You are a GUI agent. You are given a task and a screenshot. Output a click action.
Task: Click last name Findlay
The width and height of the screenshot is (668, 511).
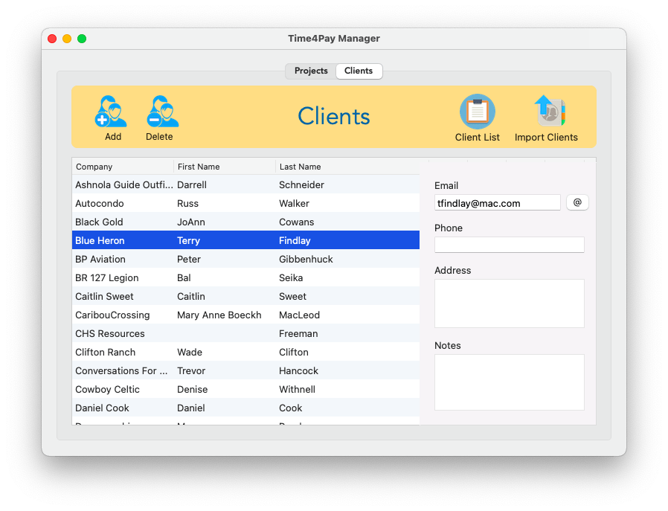coord(295,240)
